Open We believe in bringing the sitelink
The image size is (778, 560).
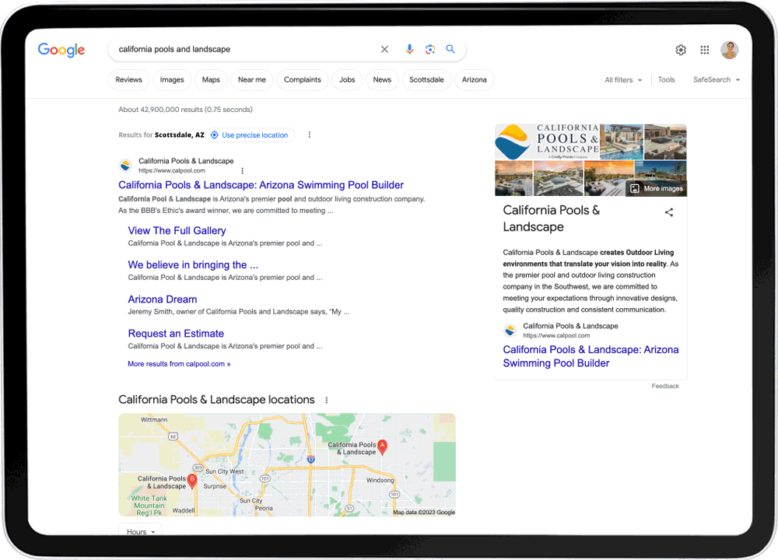pos(193,265)
